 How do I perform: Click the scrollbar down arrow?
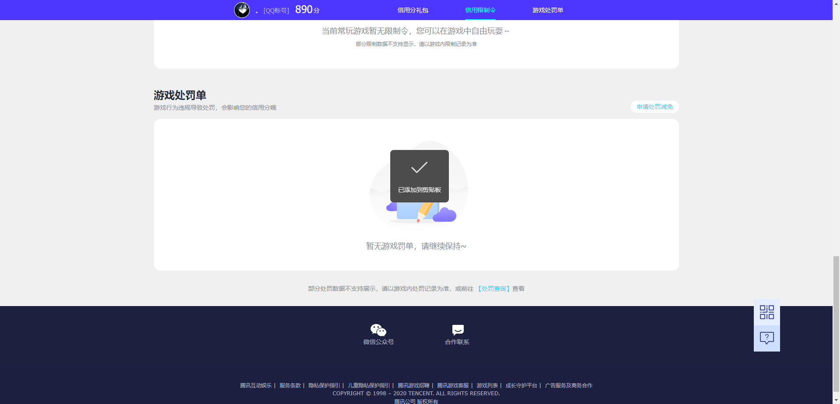click(x=836, y=400)
